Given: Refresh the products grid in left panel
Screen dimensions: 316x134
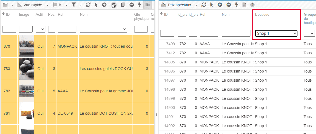Looking at the screenshot, I should tap(88, 5).
